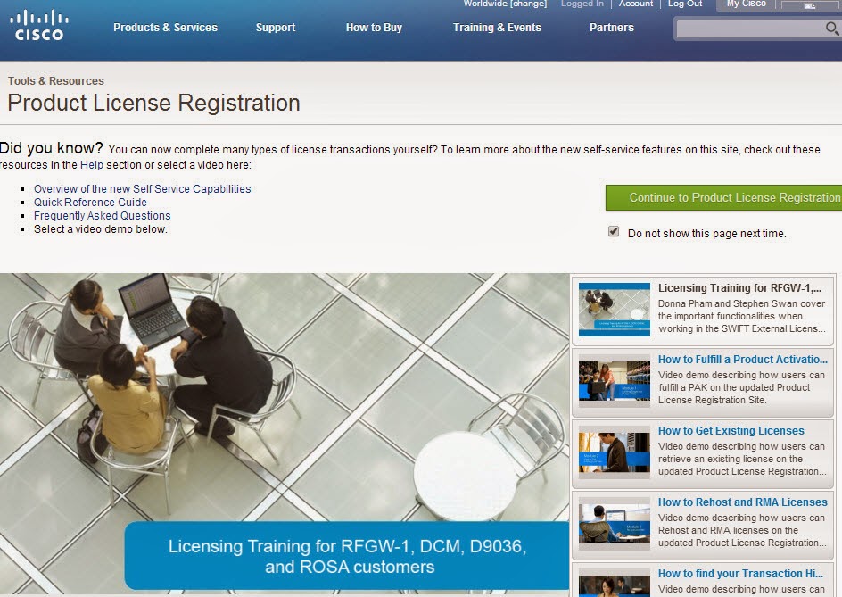The width and height of the screenshot is (842, 597).
Task: Select Licensing Training for RFGW-1,... title
Action: tap(739, 288)
